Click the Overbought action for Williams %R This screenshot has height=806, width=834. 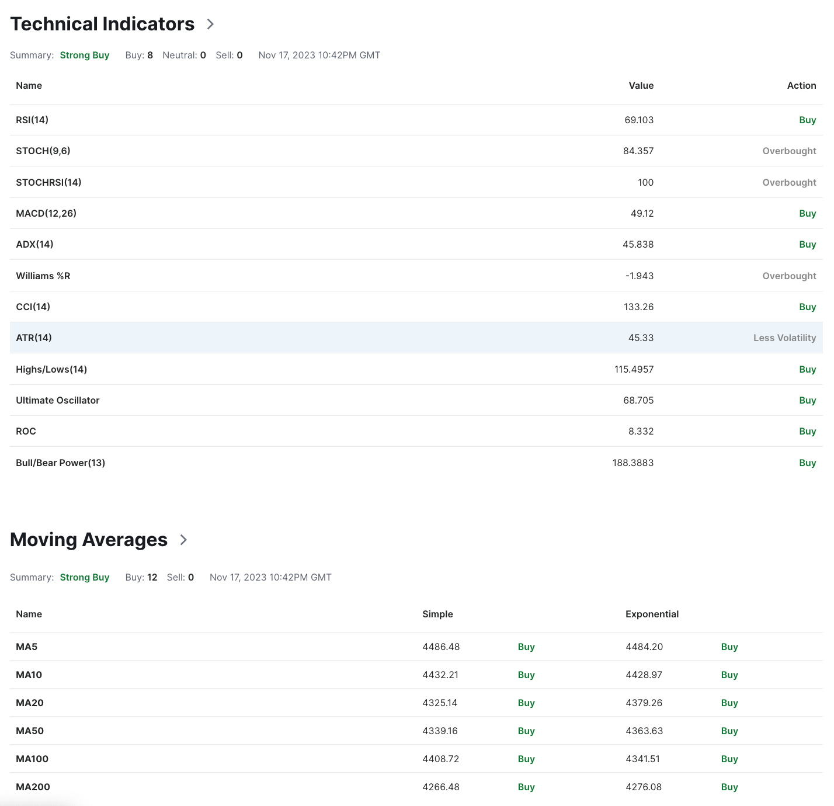(790, 276)
